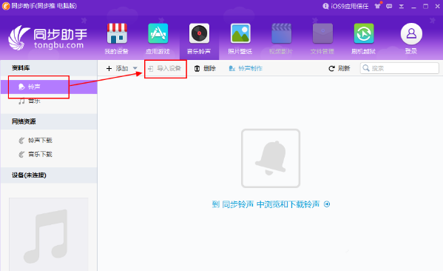Click the iOS9应用信任 title bar notice
Viewport: 443px width, 271px height.
(345, 6)
